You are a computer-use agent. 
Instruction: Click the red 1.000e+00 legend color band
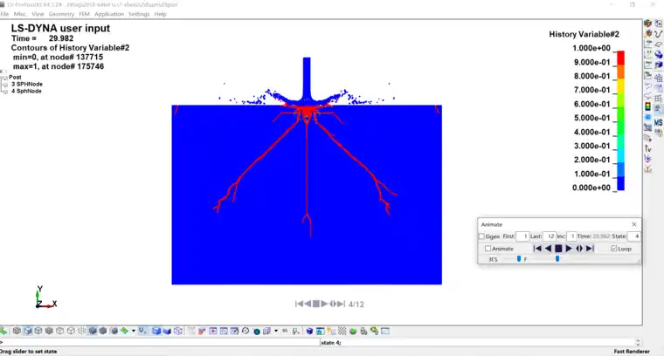(x=621, y=58)
